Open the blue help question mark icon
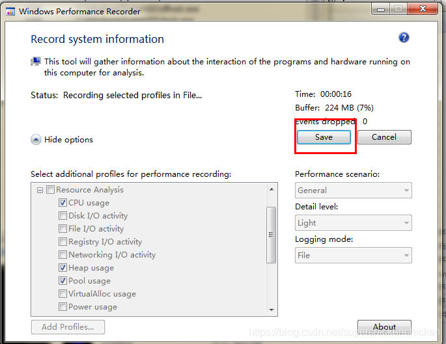 point(404,38)
